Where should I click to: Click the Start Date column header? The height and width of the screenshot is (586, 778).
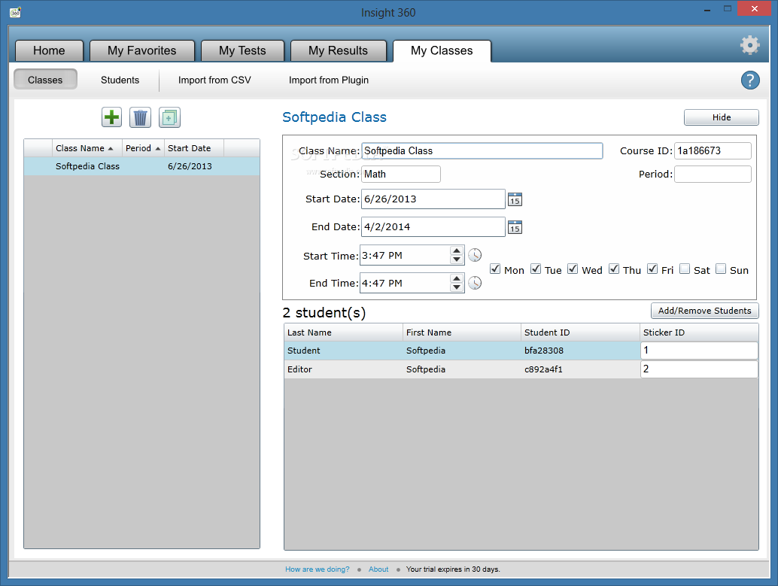coord(194,148)
